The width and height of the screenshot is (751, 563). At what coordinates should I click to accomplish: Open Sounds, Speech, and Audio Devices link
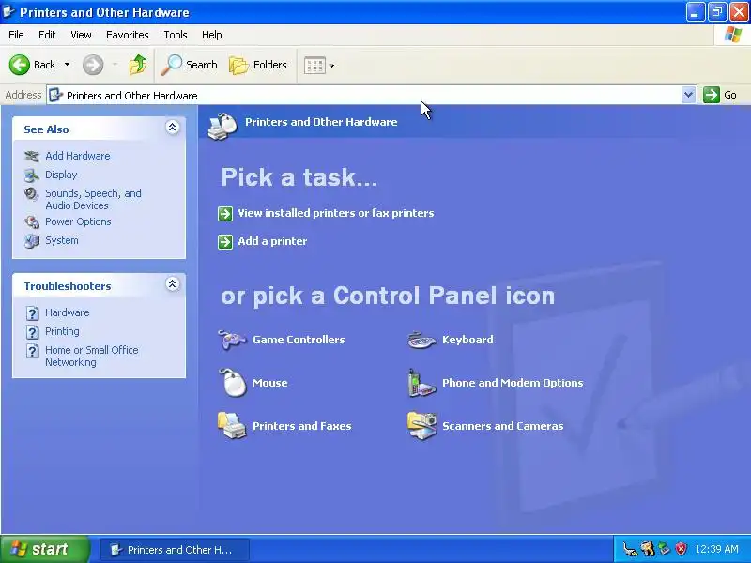click(93, 199)
